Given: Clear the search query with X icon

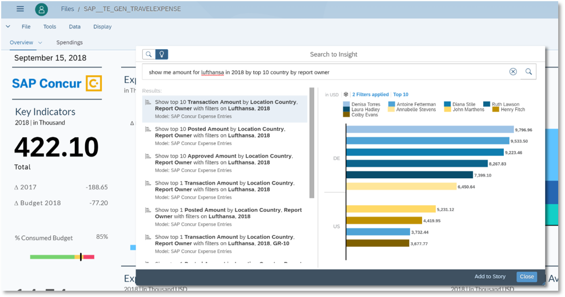Looking at the screenshot, I should click(x=513, y=72).
